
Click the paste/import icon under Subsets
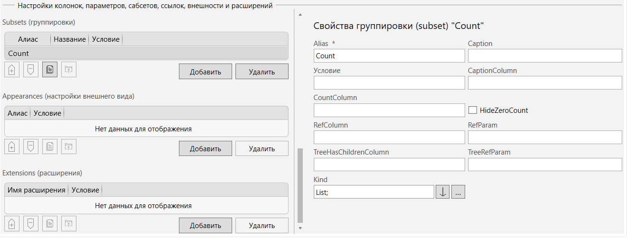[69, 70]
